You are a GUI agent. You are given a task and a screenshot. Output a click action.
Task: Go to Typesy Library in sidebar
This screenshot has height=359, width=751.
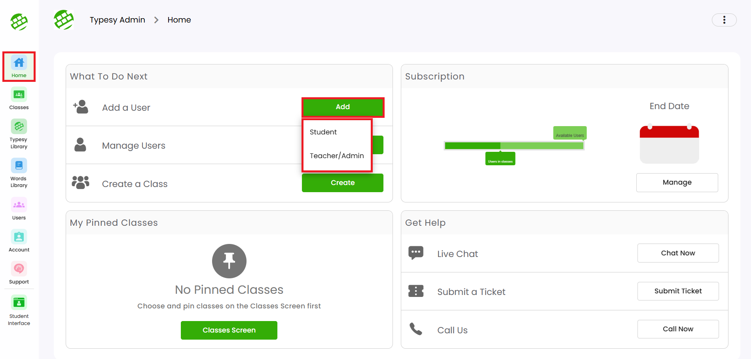19,127
